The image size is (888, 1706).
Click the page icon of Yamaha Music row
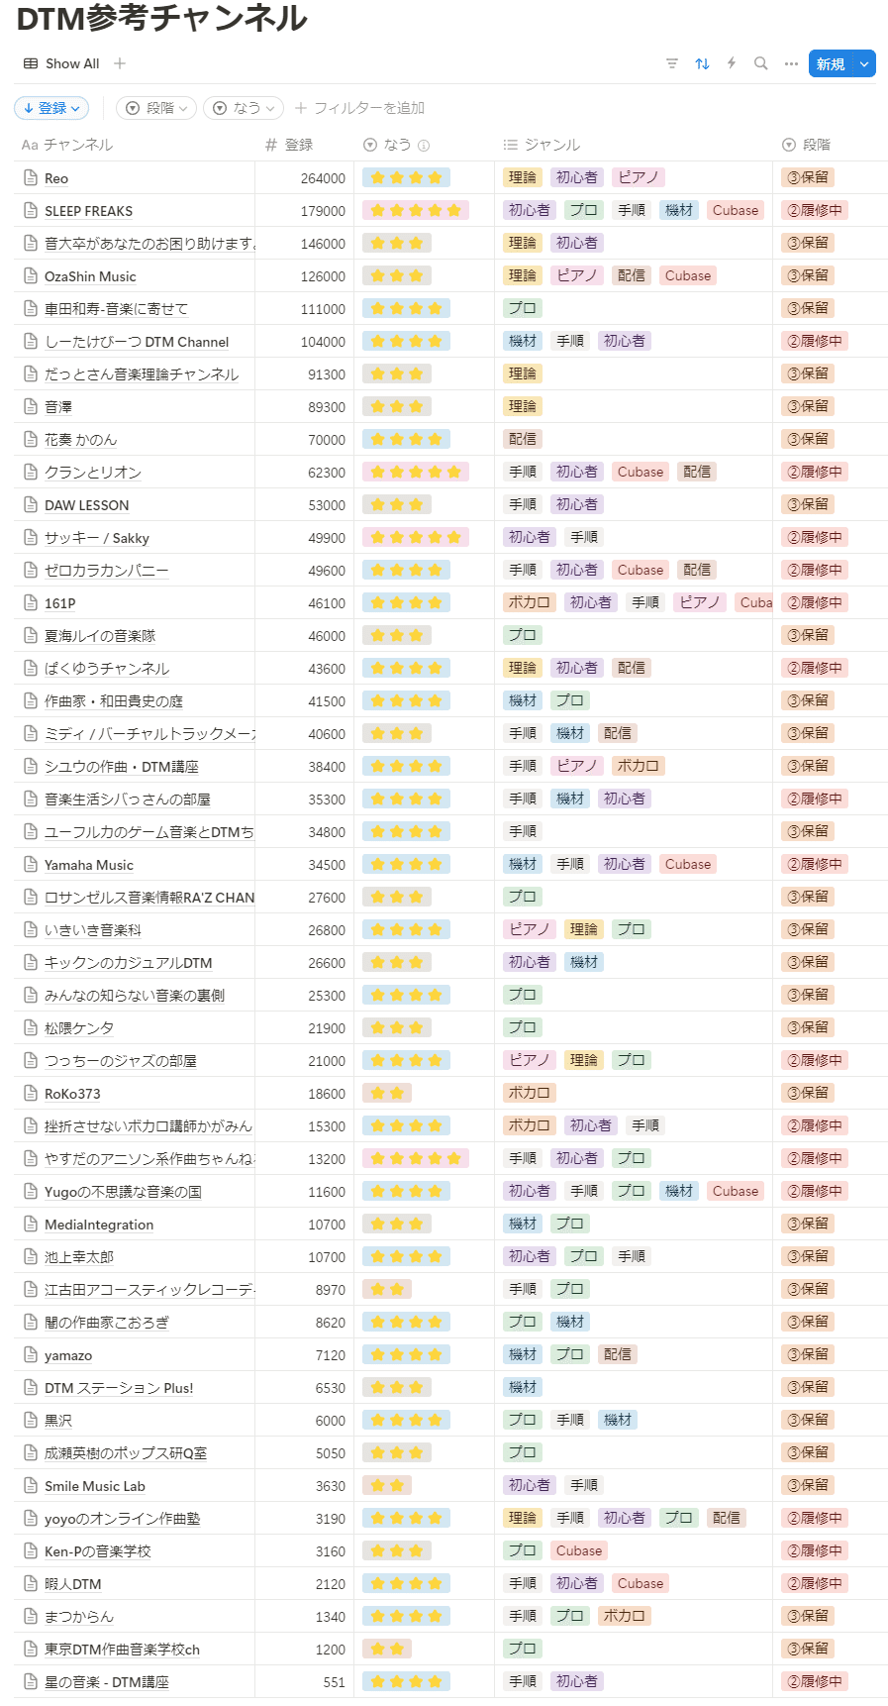click(31, 865)
